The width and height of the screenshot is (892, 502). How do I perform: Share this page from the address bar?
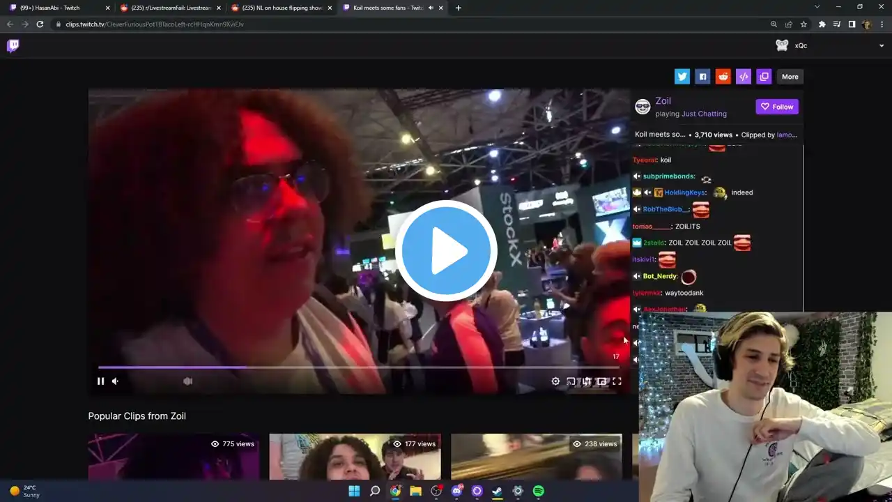point(789,24)
